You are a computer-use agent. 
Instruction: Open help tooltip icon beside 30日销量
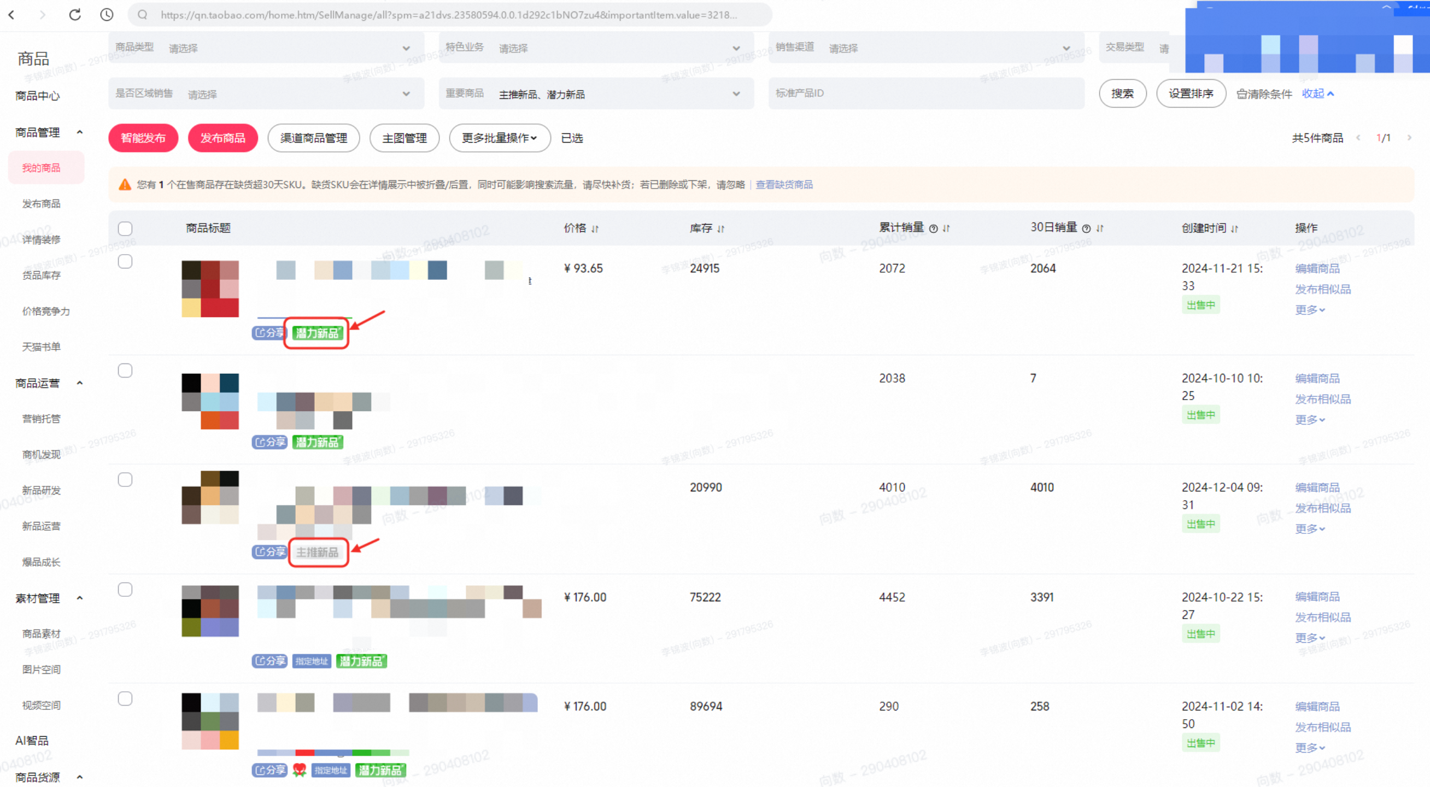(1086, 228)
